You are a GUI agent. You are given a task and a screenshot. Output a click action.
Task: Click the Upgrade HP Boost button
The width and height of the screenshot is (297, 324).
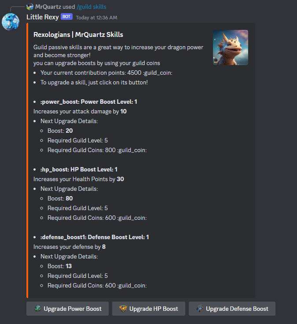click(x=149, y=309)
